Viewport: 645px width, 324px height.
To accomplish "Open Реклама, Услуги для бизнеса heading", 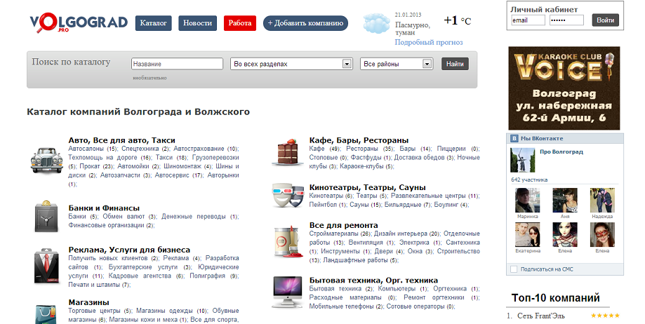I will coord(129,250).
